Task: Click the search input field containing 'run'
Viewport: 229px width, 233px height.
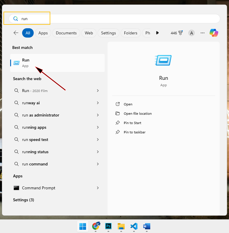Action: tap(116, 19)
